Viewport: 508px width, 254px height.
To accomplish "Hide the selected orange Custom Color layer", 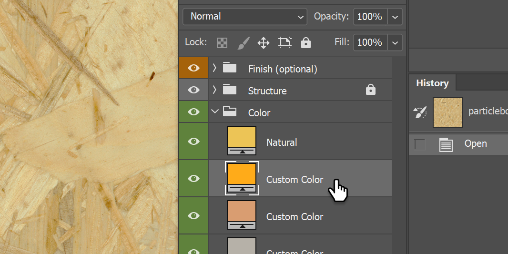I will 194,178.
